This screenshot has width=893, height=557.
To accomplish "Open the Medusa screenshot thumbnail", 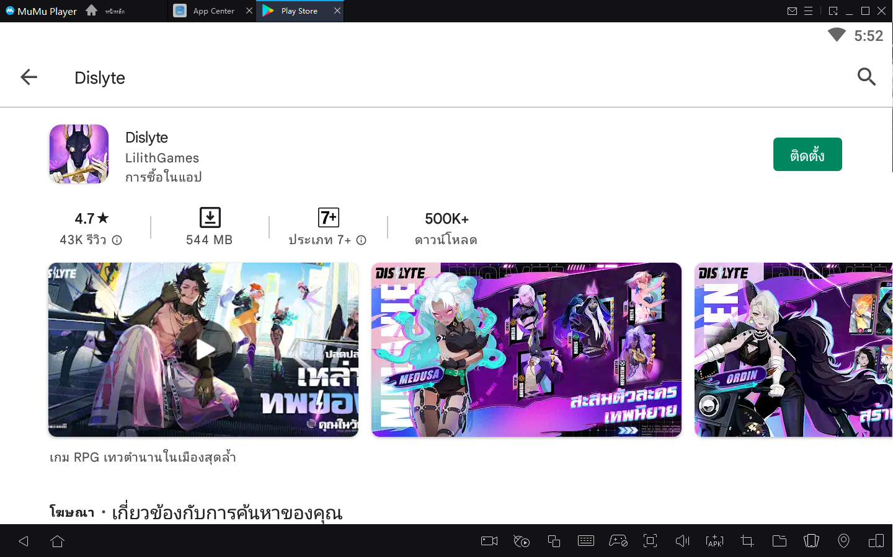I will pyautogui.click(x=526, y=349).
